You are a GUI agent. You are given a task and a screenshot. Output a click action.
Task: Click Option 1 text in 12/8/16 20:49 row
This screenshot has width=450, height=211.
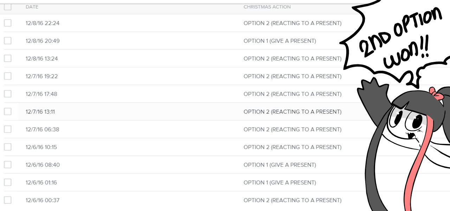(279, 41)
